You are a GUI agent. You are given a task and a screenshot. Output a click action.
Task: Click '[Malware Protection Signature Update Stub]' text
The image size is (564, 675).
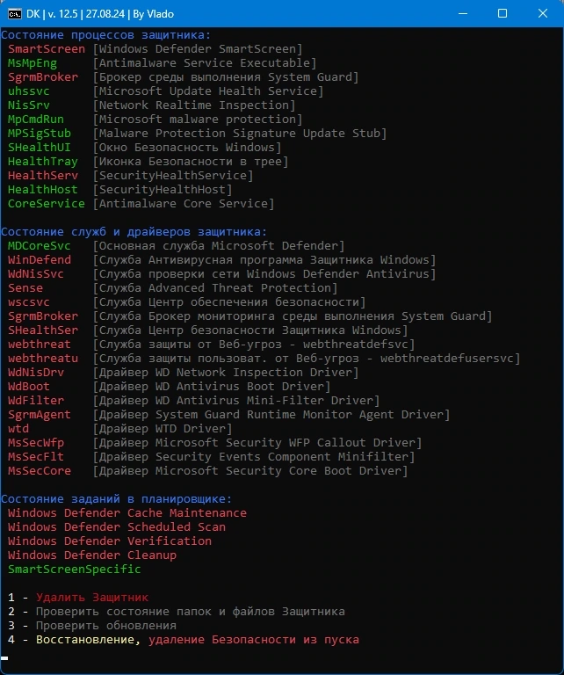[x=240, y=134]
